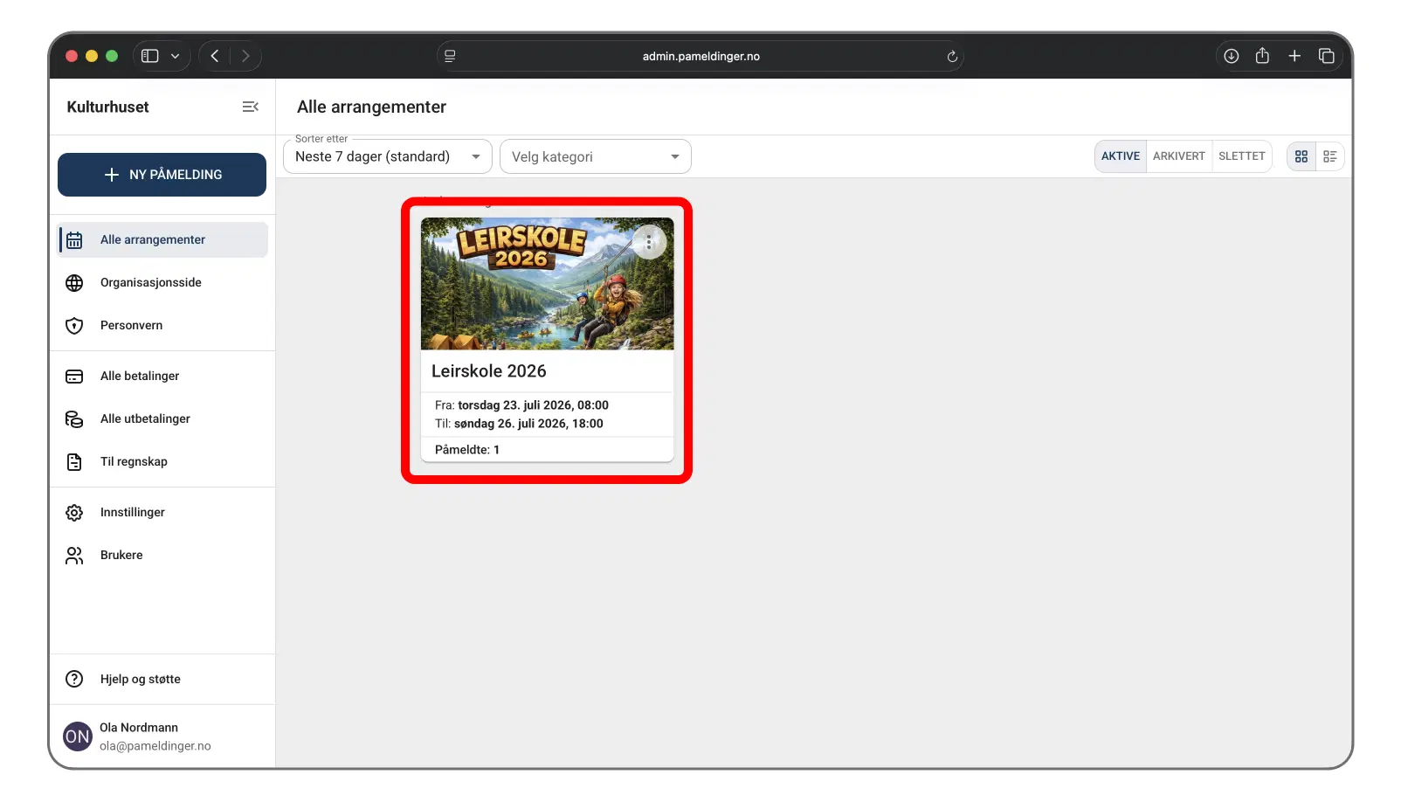
Task: Open Alle betalinger card icon
Action: (x=75, y=377)
